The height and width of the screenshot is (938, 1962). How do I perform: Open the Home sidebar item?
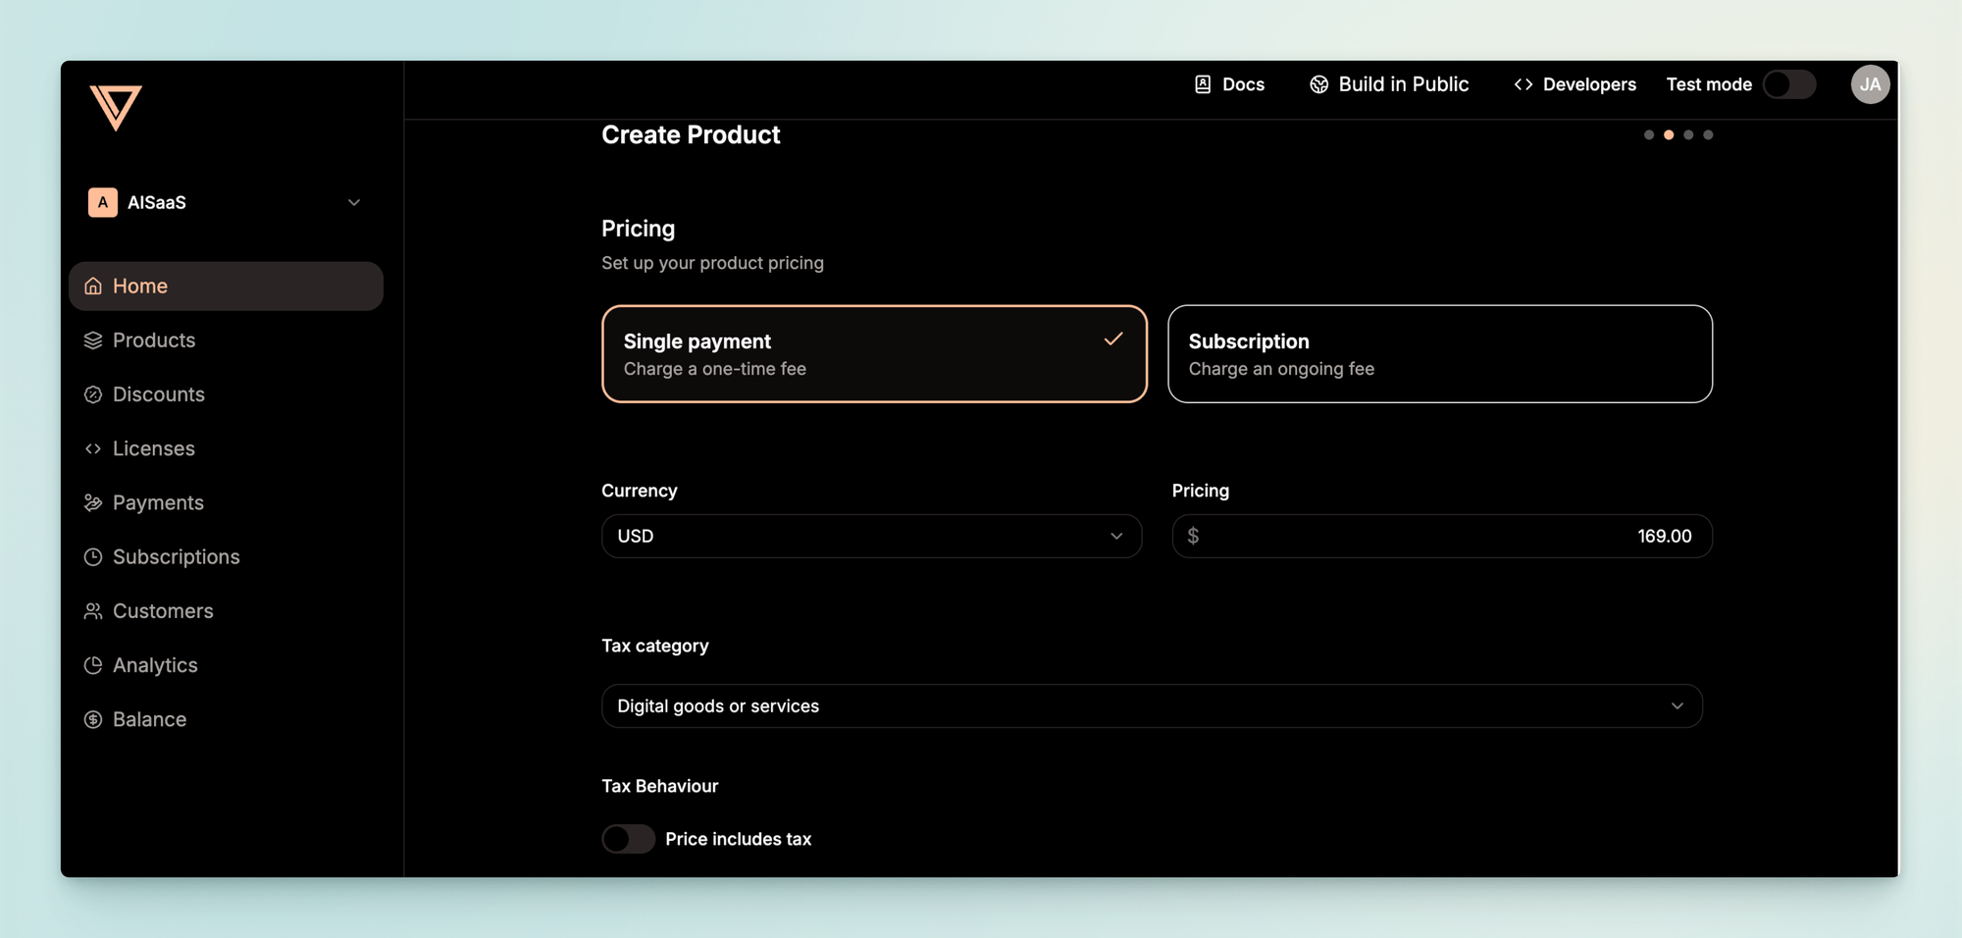click(x=226, y=286)
